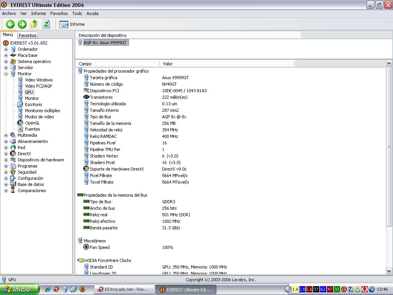Expand the Sistema operativo tree node
The height and width of the screenshot is (295, 393).
pyautogui.click(x=6, y=61)
